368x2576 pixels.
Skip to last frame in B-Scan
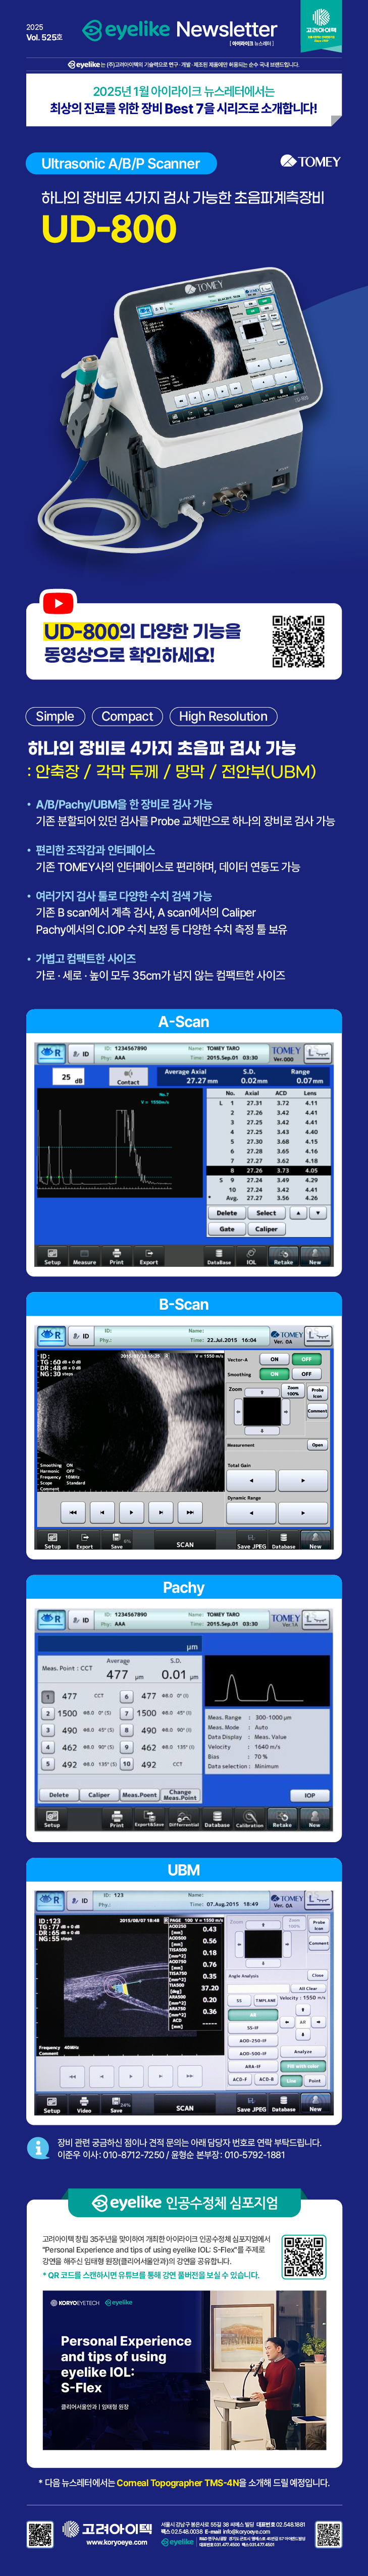tap(190, 1512)
